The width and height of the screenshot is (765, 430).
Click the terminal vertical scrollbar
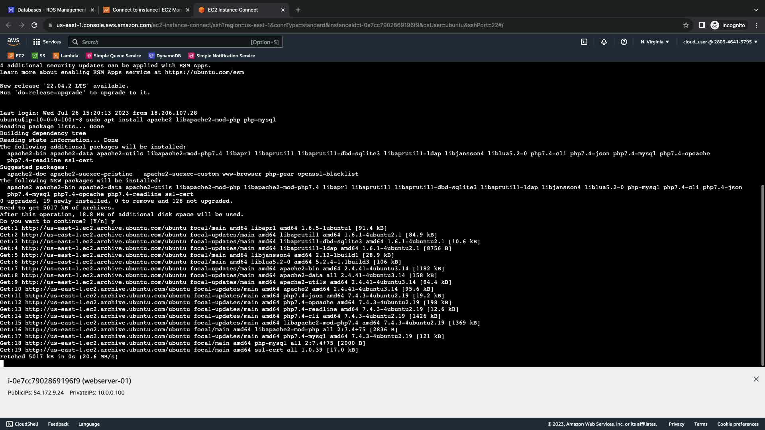pos(763,275)
